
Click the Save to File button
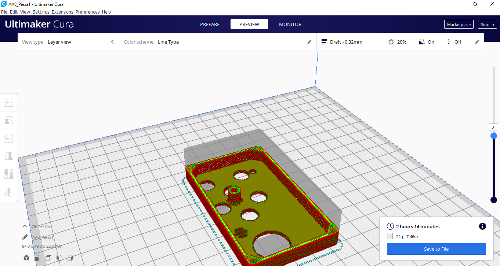click(x=436, y=249)
